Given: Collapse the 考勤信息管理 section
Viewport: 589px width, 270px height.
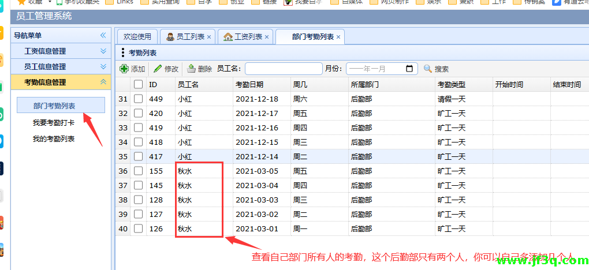Looking at the screenshot, I should (x=103, y=82).
